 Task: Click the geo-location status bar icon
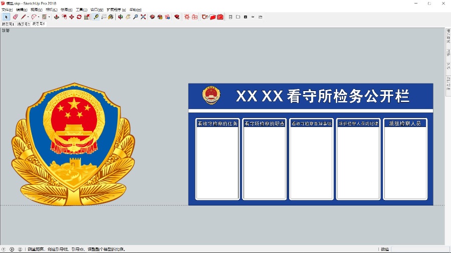pyautogui.click(x=4, y=249)
